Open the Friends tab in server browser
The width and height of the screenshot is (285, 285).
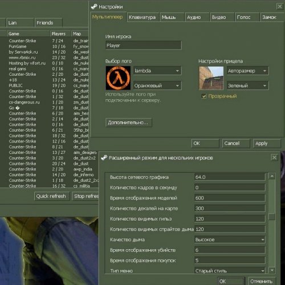[x=48, y=23]
